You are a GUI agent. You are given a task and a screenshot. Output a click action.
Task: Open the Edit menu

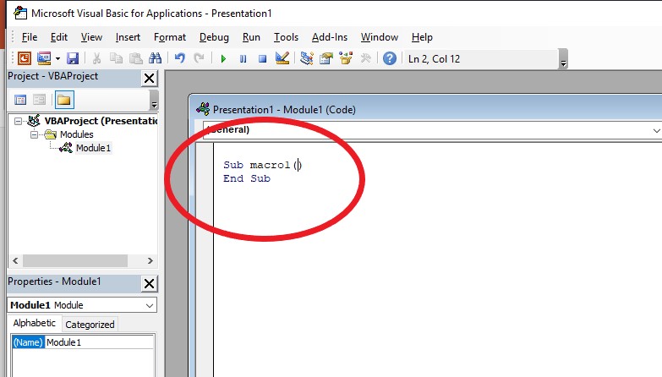coord(58,37)
